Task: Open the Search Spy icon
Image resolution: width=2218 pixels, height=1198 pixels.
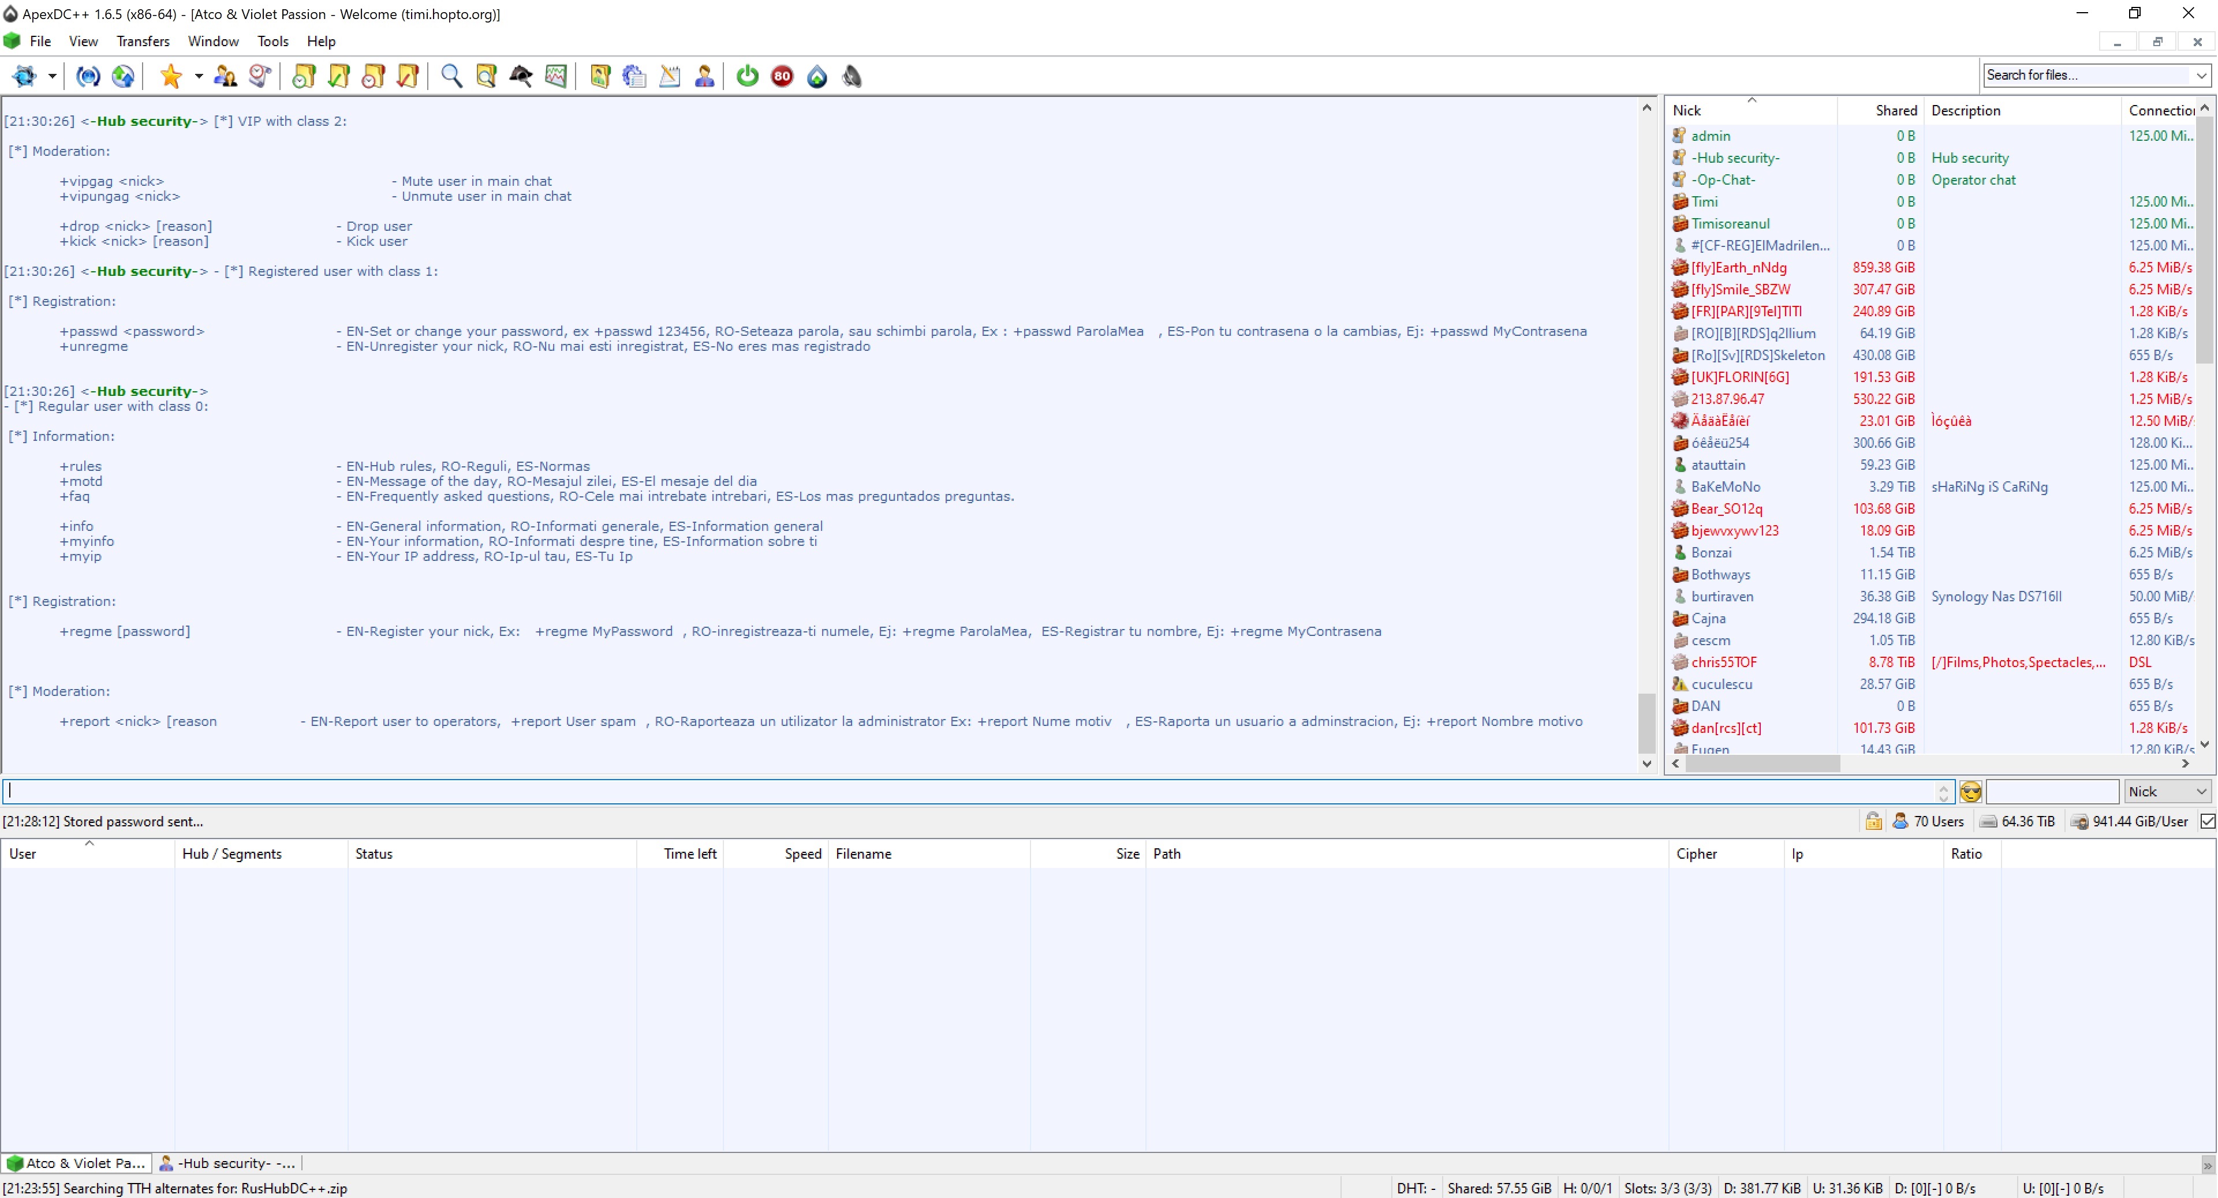Action: [x=521, y=77]
